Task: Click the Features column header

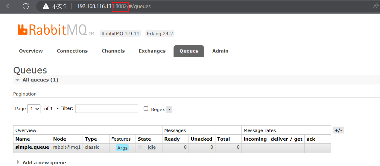Action: pyautogui.click(x=121, y=139)
